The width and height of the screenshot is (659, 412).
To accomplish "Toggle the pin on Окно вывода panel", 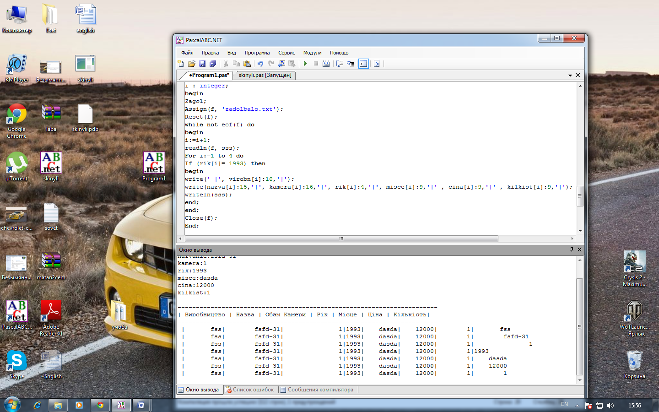I will pyautogui.click(x=572, y=249).
